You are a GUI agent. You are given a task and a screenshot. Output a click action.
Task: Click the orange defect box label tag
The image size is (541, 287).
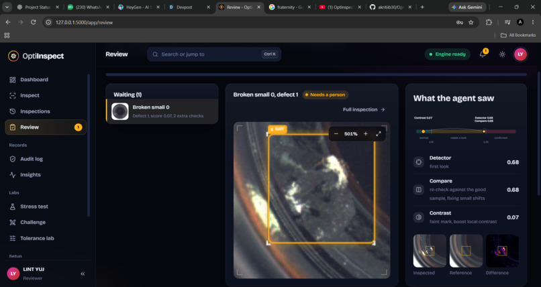pyautogui.click(x=277, y=129)
